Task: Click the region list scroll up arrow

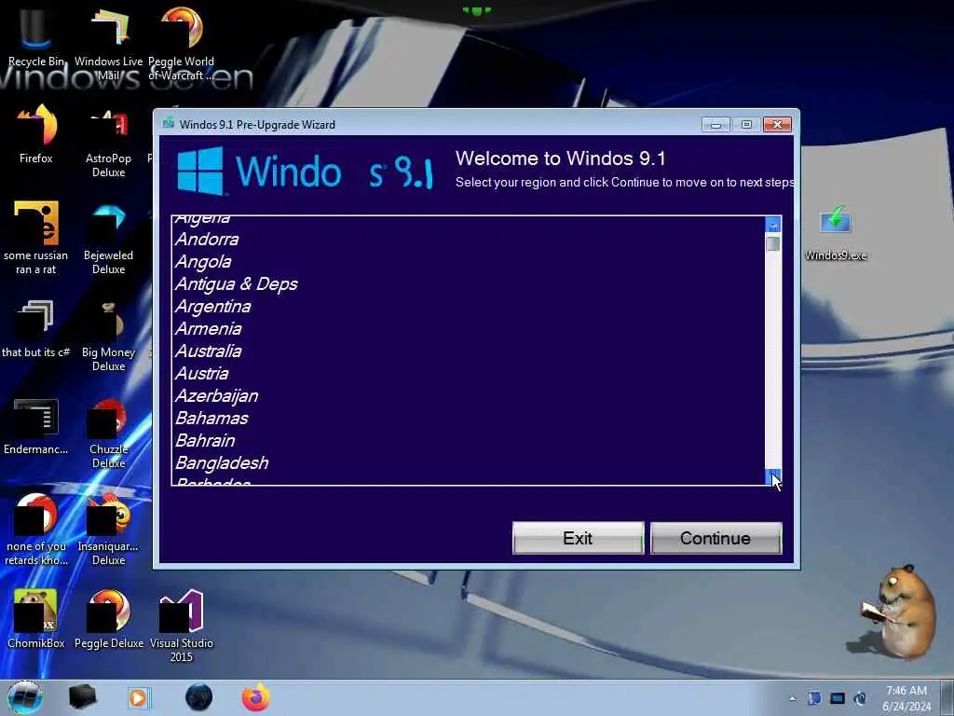Action: point(772,225)
